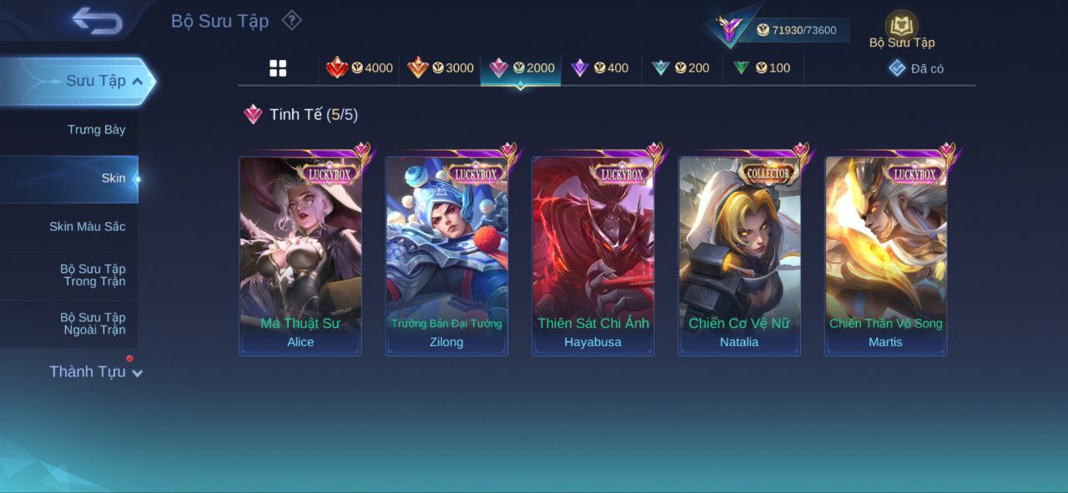Expand the Thành Tựu sidebar section
The image size is (1068, 493).
coord(95,372)
